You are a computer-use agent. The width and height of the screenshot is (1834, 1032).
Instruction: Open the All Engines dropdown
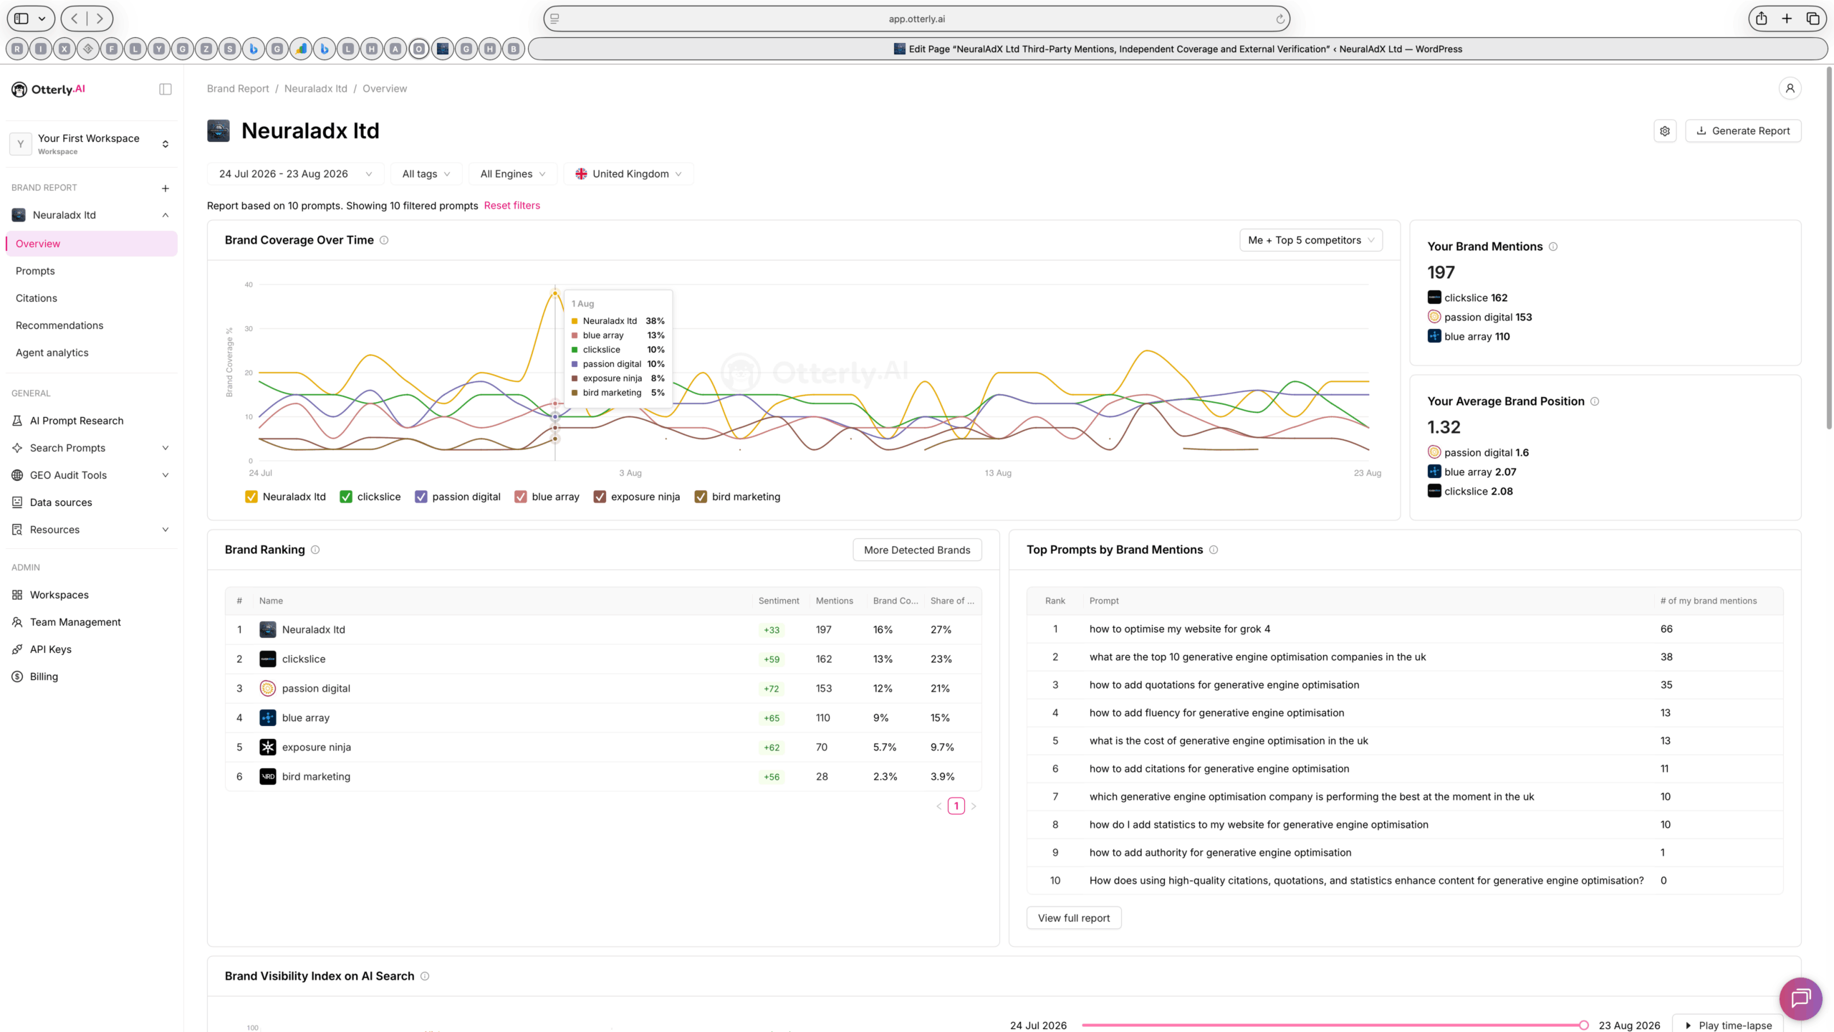click(512, 174)
